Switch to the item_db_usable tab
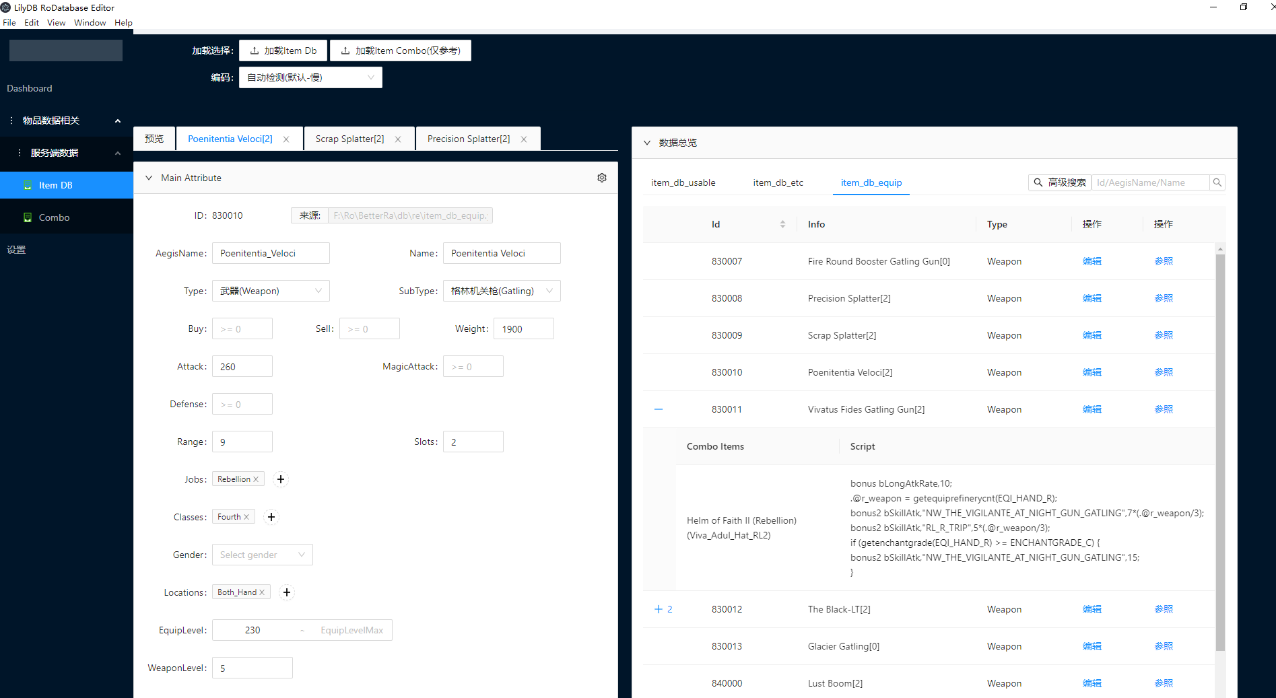This screenshot has height=698, width=1276. pos(683,182)
